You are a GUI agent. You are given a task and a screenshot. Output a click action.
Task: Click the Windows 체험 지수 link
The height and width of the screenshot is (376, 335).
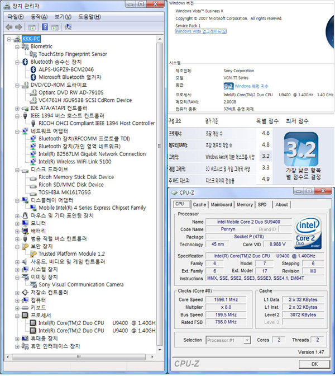251,86
